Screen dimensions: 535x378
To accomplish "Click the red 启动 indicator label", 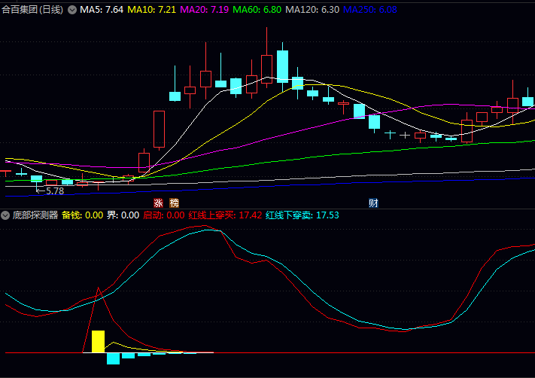I will (163, 215).
